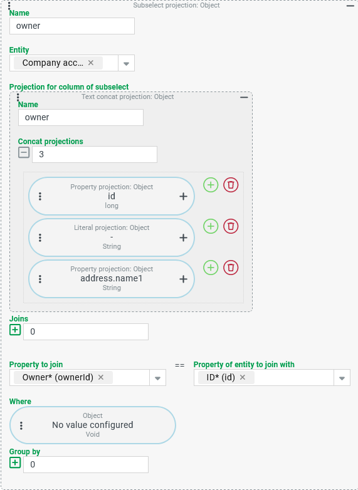
Task: Delete the Literal projection row
Action: pyautogui.click(x=231, y=226)
